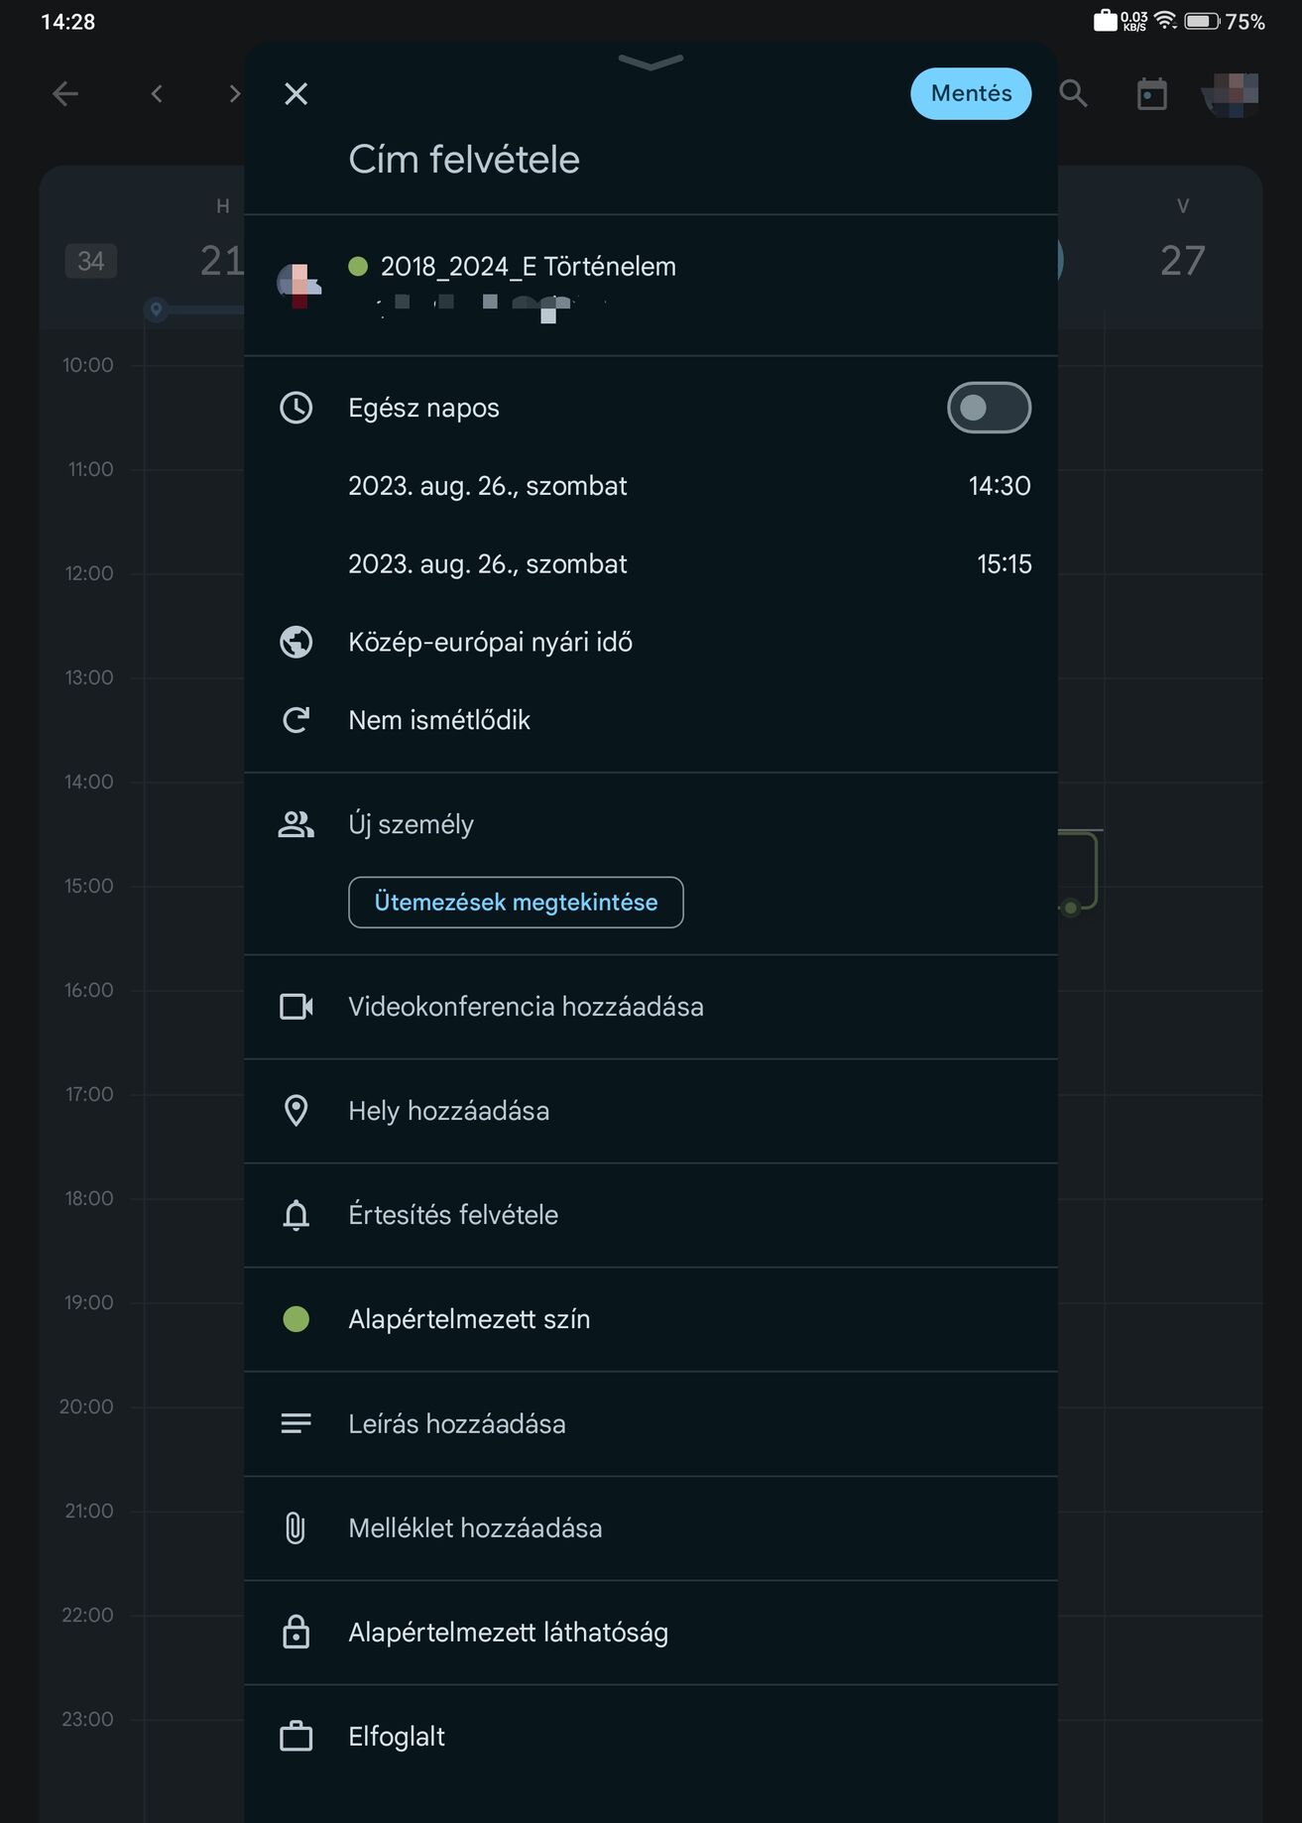This screenshot has width=1302, height=1823.
Task: Collapse the sheet using the top handle chevron
Action: (651, 62)
